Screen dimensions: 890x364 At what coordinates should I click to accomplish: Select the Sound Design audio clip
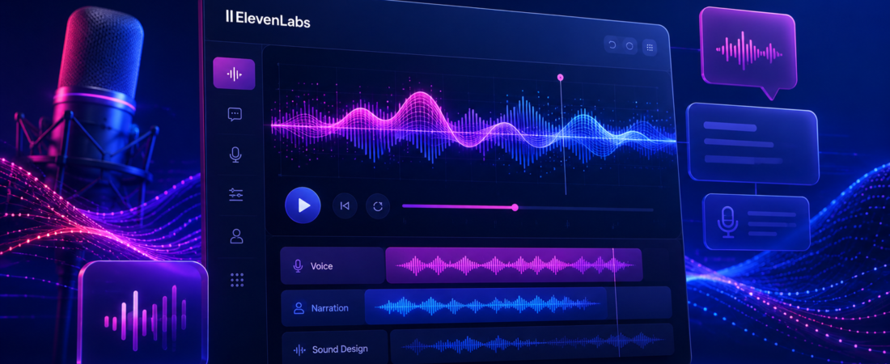[532, 342]
